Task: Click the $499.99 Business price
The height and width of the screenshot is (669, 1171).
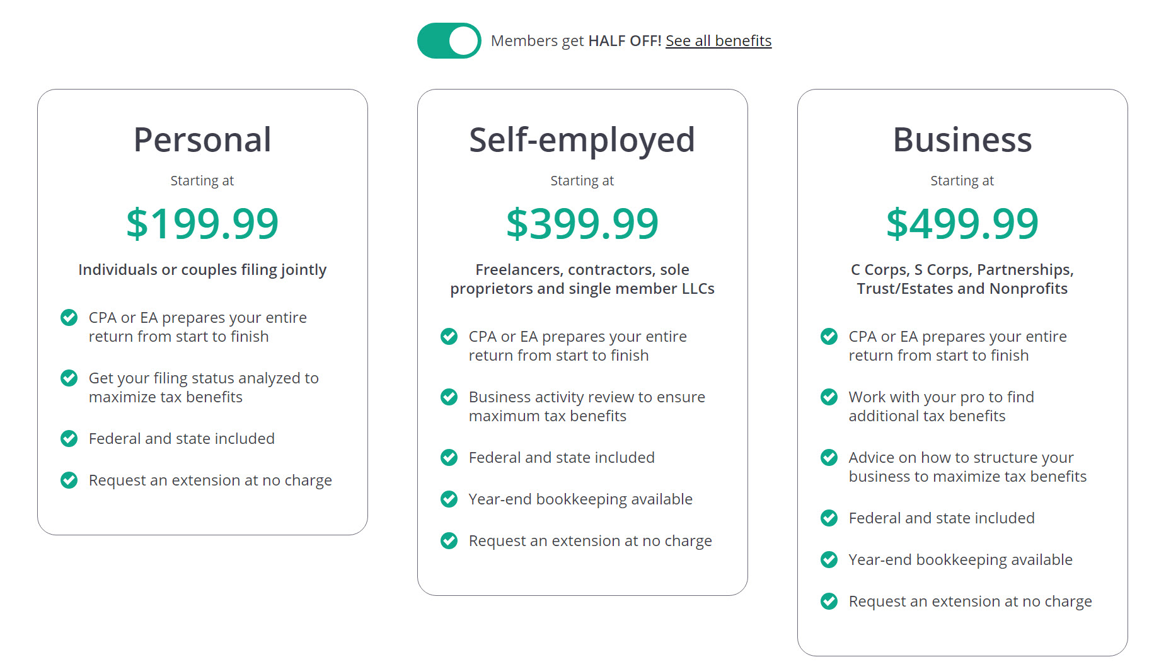Action: coord(962,224)
